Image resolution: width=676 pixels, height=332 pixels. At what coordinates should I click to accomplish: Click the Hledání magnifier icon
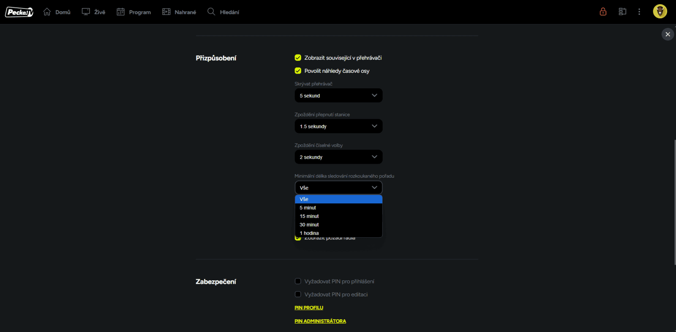pyautogui.click(x=211, y=11)
